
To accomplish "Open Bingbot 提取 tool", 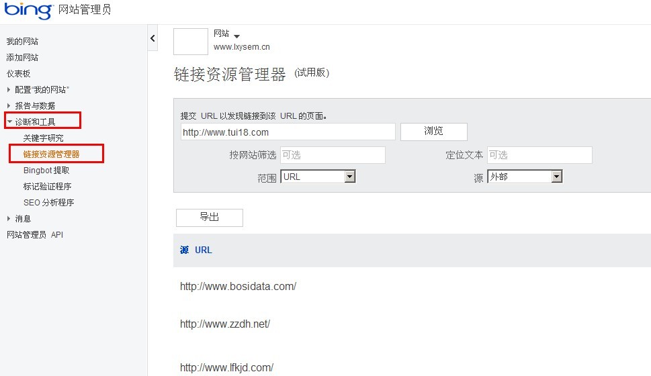I will click(46, 170).
